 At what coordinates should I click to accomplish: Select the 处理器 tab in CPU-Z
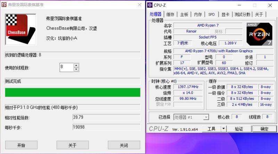155,14
